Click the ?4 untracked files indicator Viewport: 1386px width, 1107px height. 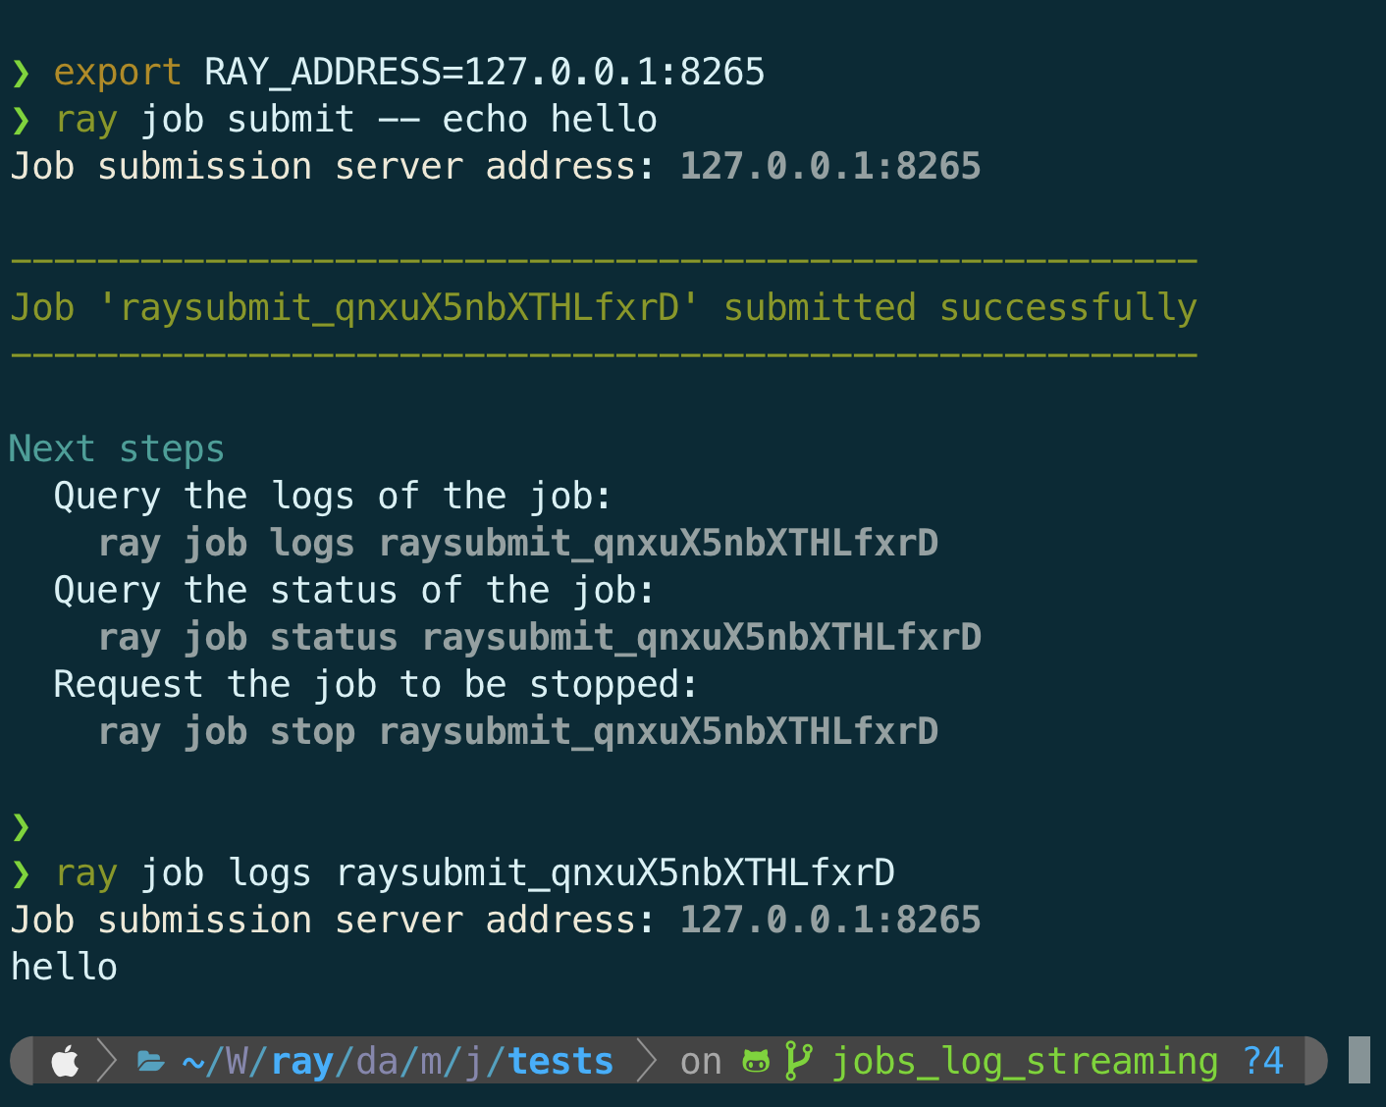tap(1262, 1061)
